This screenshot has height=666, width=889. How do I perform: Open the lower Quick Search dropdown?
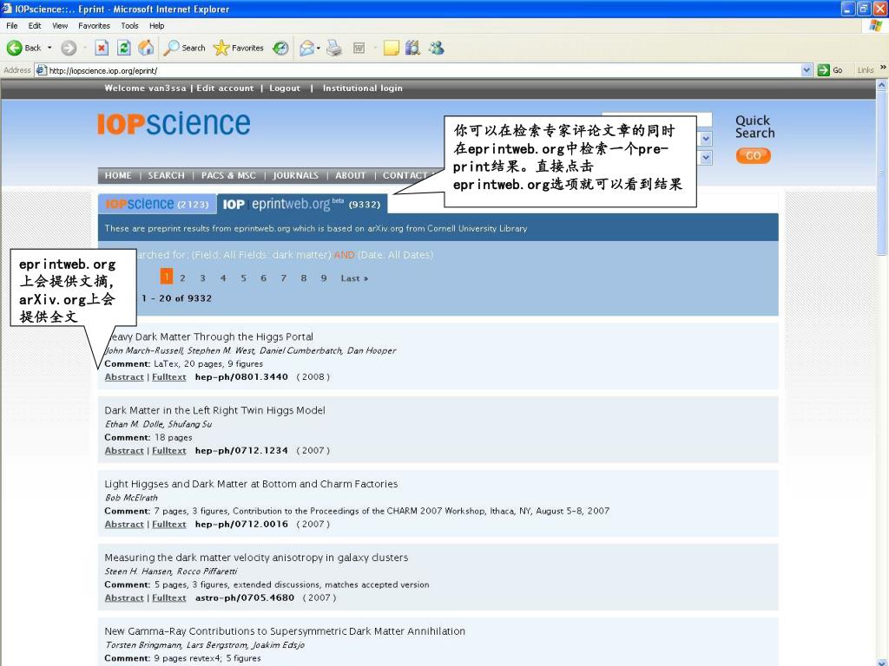pyautogui.click(x=706, y=158)
